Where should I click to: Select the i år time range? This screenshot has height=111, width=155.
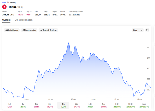pos(77,105)
